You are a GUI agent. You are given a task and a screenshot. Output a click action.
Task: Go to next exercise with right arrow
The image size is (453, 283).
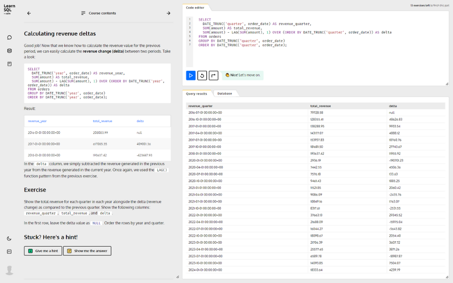[169, 13]
